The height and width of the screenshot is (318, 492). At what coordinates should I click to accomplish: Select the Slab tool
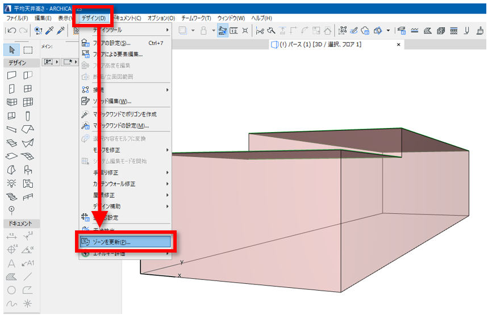[x=11, y=156]
